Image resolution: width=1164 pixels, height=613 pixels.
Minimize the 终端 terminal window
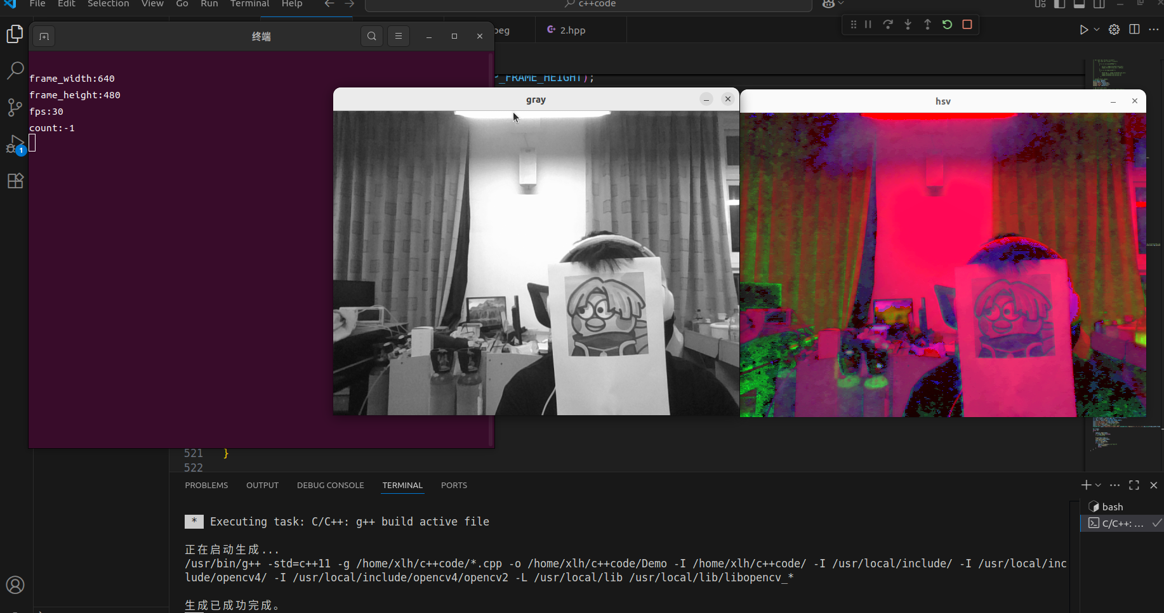[x=429, y=36]
